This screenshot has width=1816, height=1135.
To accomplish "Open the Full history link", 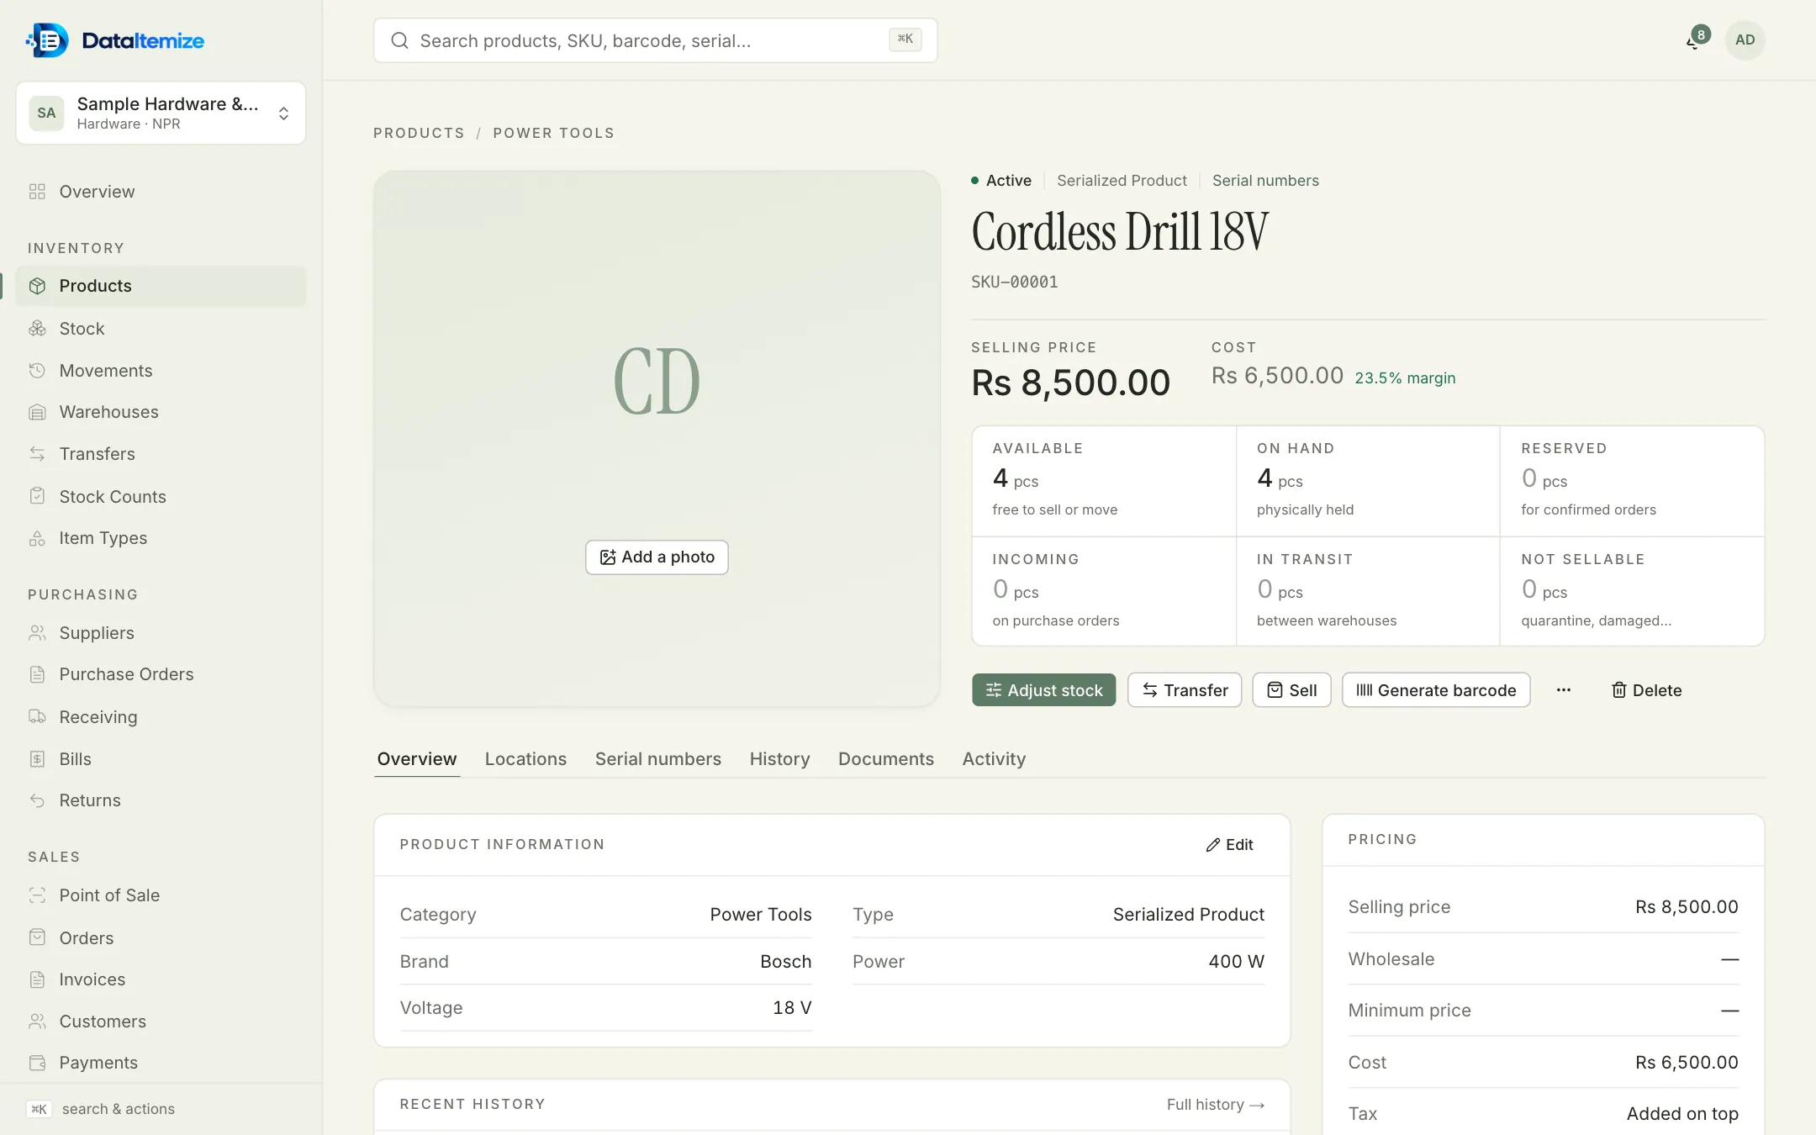I will (x=1216, y=1105).
